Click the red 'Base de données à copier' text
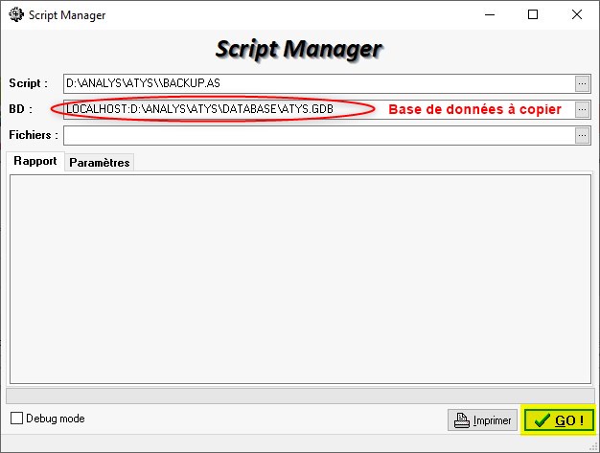This screenshot has height=453, width=600. point(474,110)
